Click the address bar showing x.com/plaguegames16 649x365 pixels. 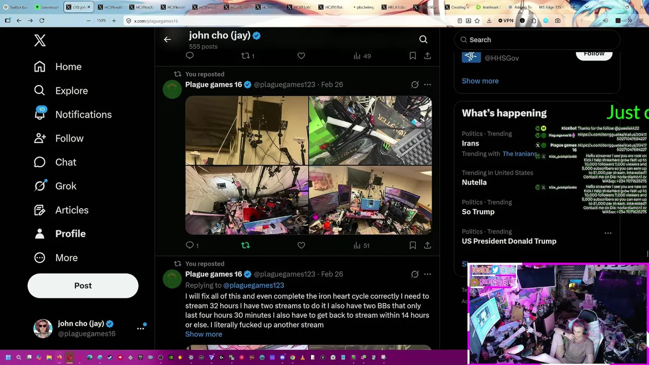tap(289, 21)
